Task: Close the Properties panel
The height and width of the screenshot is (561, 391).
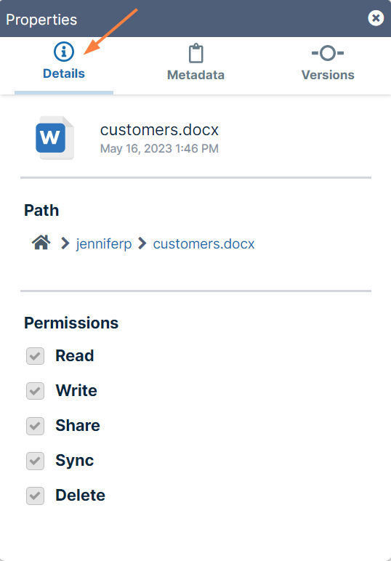Action: click(376, 18)
